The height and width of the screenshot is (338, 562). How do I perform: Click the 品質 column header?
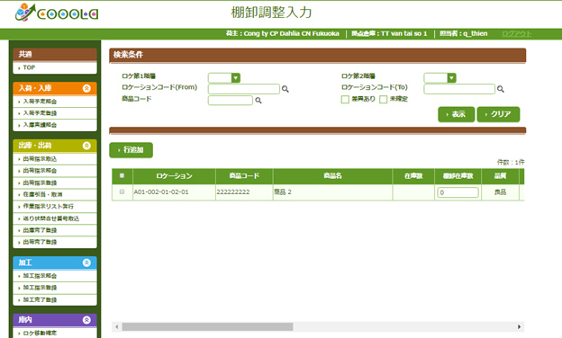click(x=501, y=176)
